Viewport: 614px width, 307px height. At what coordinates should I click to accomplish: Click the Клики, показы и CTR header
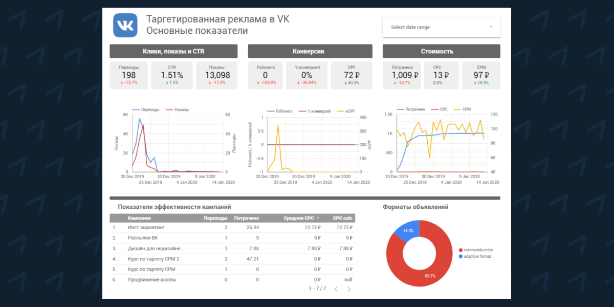tap(173, 51)
